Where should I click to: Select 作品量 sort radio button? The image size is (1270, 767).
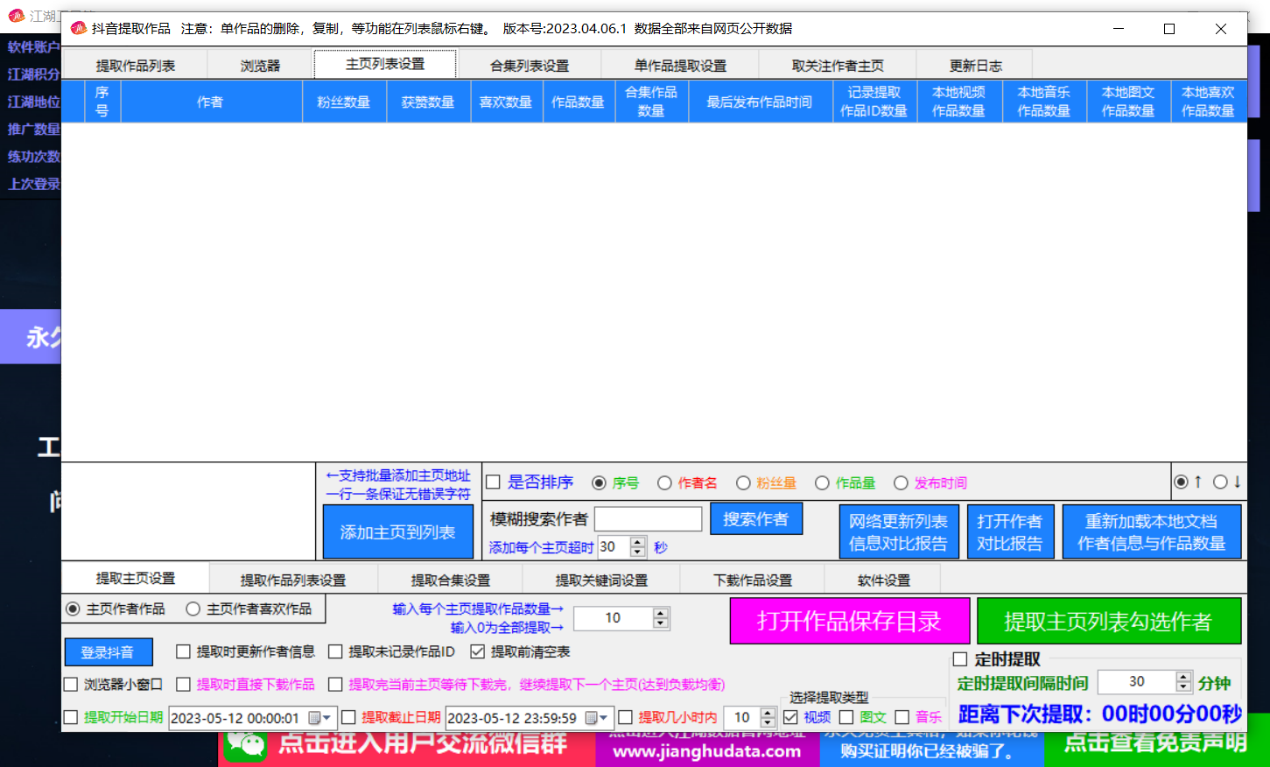(822, 483)
